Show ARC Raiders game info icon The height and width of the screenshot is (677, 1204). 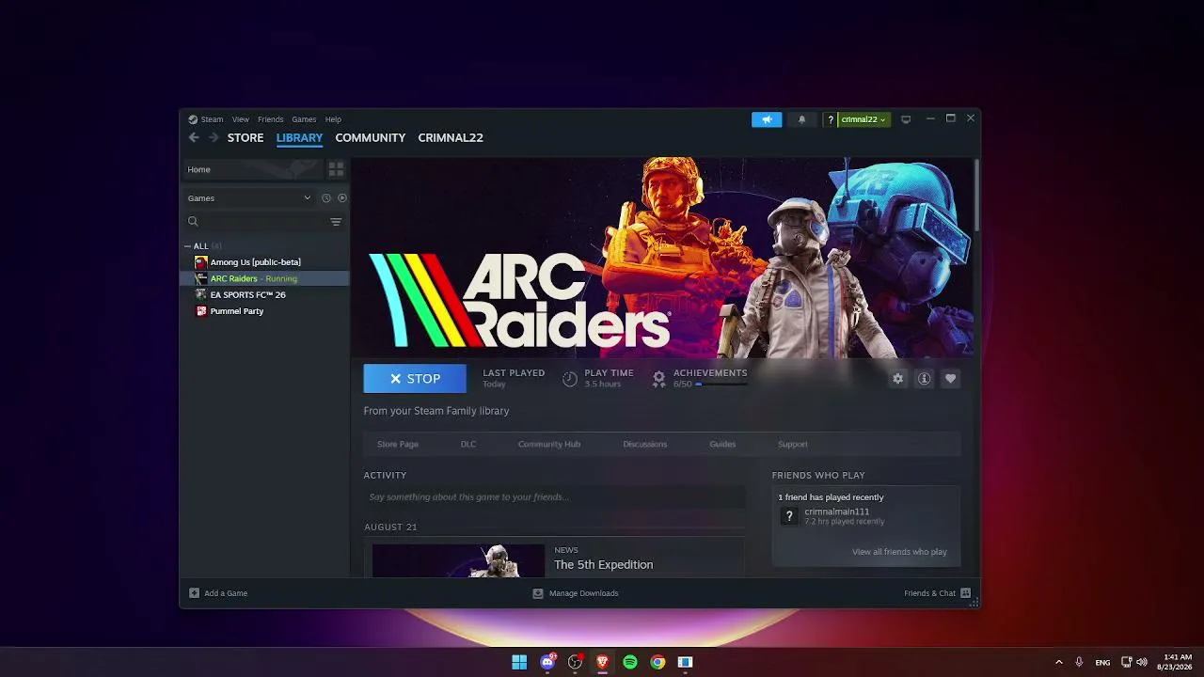tap(925, 378)
